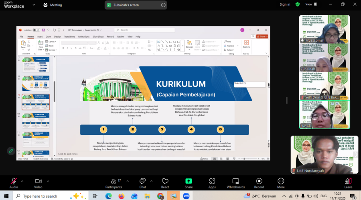Unmute the microphone with Audio button
The width and height of the screenshot is (361, 200).
click(x=14, y=182)
